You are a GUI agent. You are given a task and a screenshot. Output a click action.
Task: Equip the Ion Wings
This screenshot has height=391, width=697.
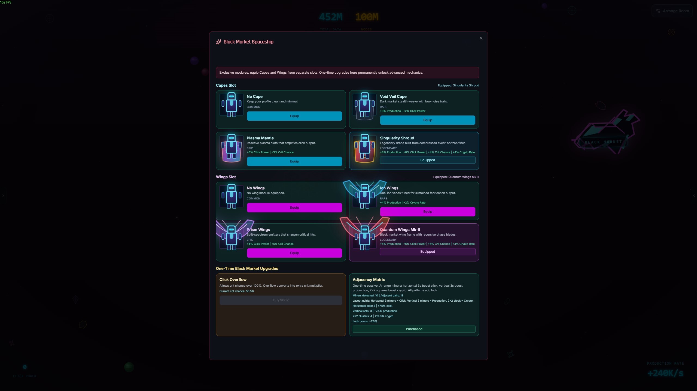coord(428,212)
